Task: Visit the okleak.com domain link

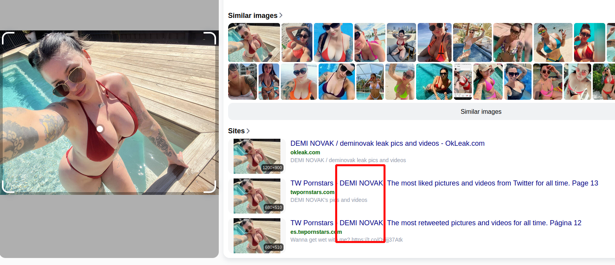Action: coord(305,152)
